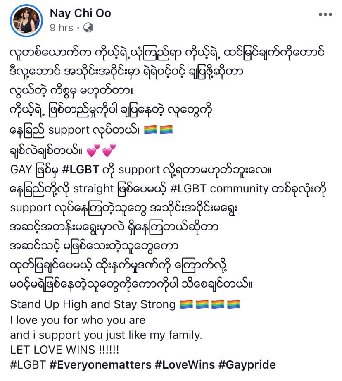The height and width of the screenshot is (381, 342).
Task: Click the globe public audience icon
Action: [88, 28]
